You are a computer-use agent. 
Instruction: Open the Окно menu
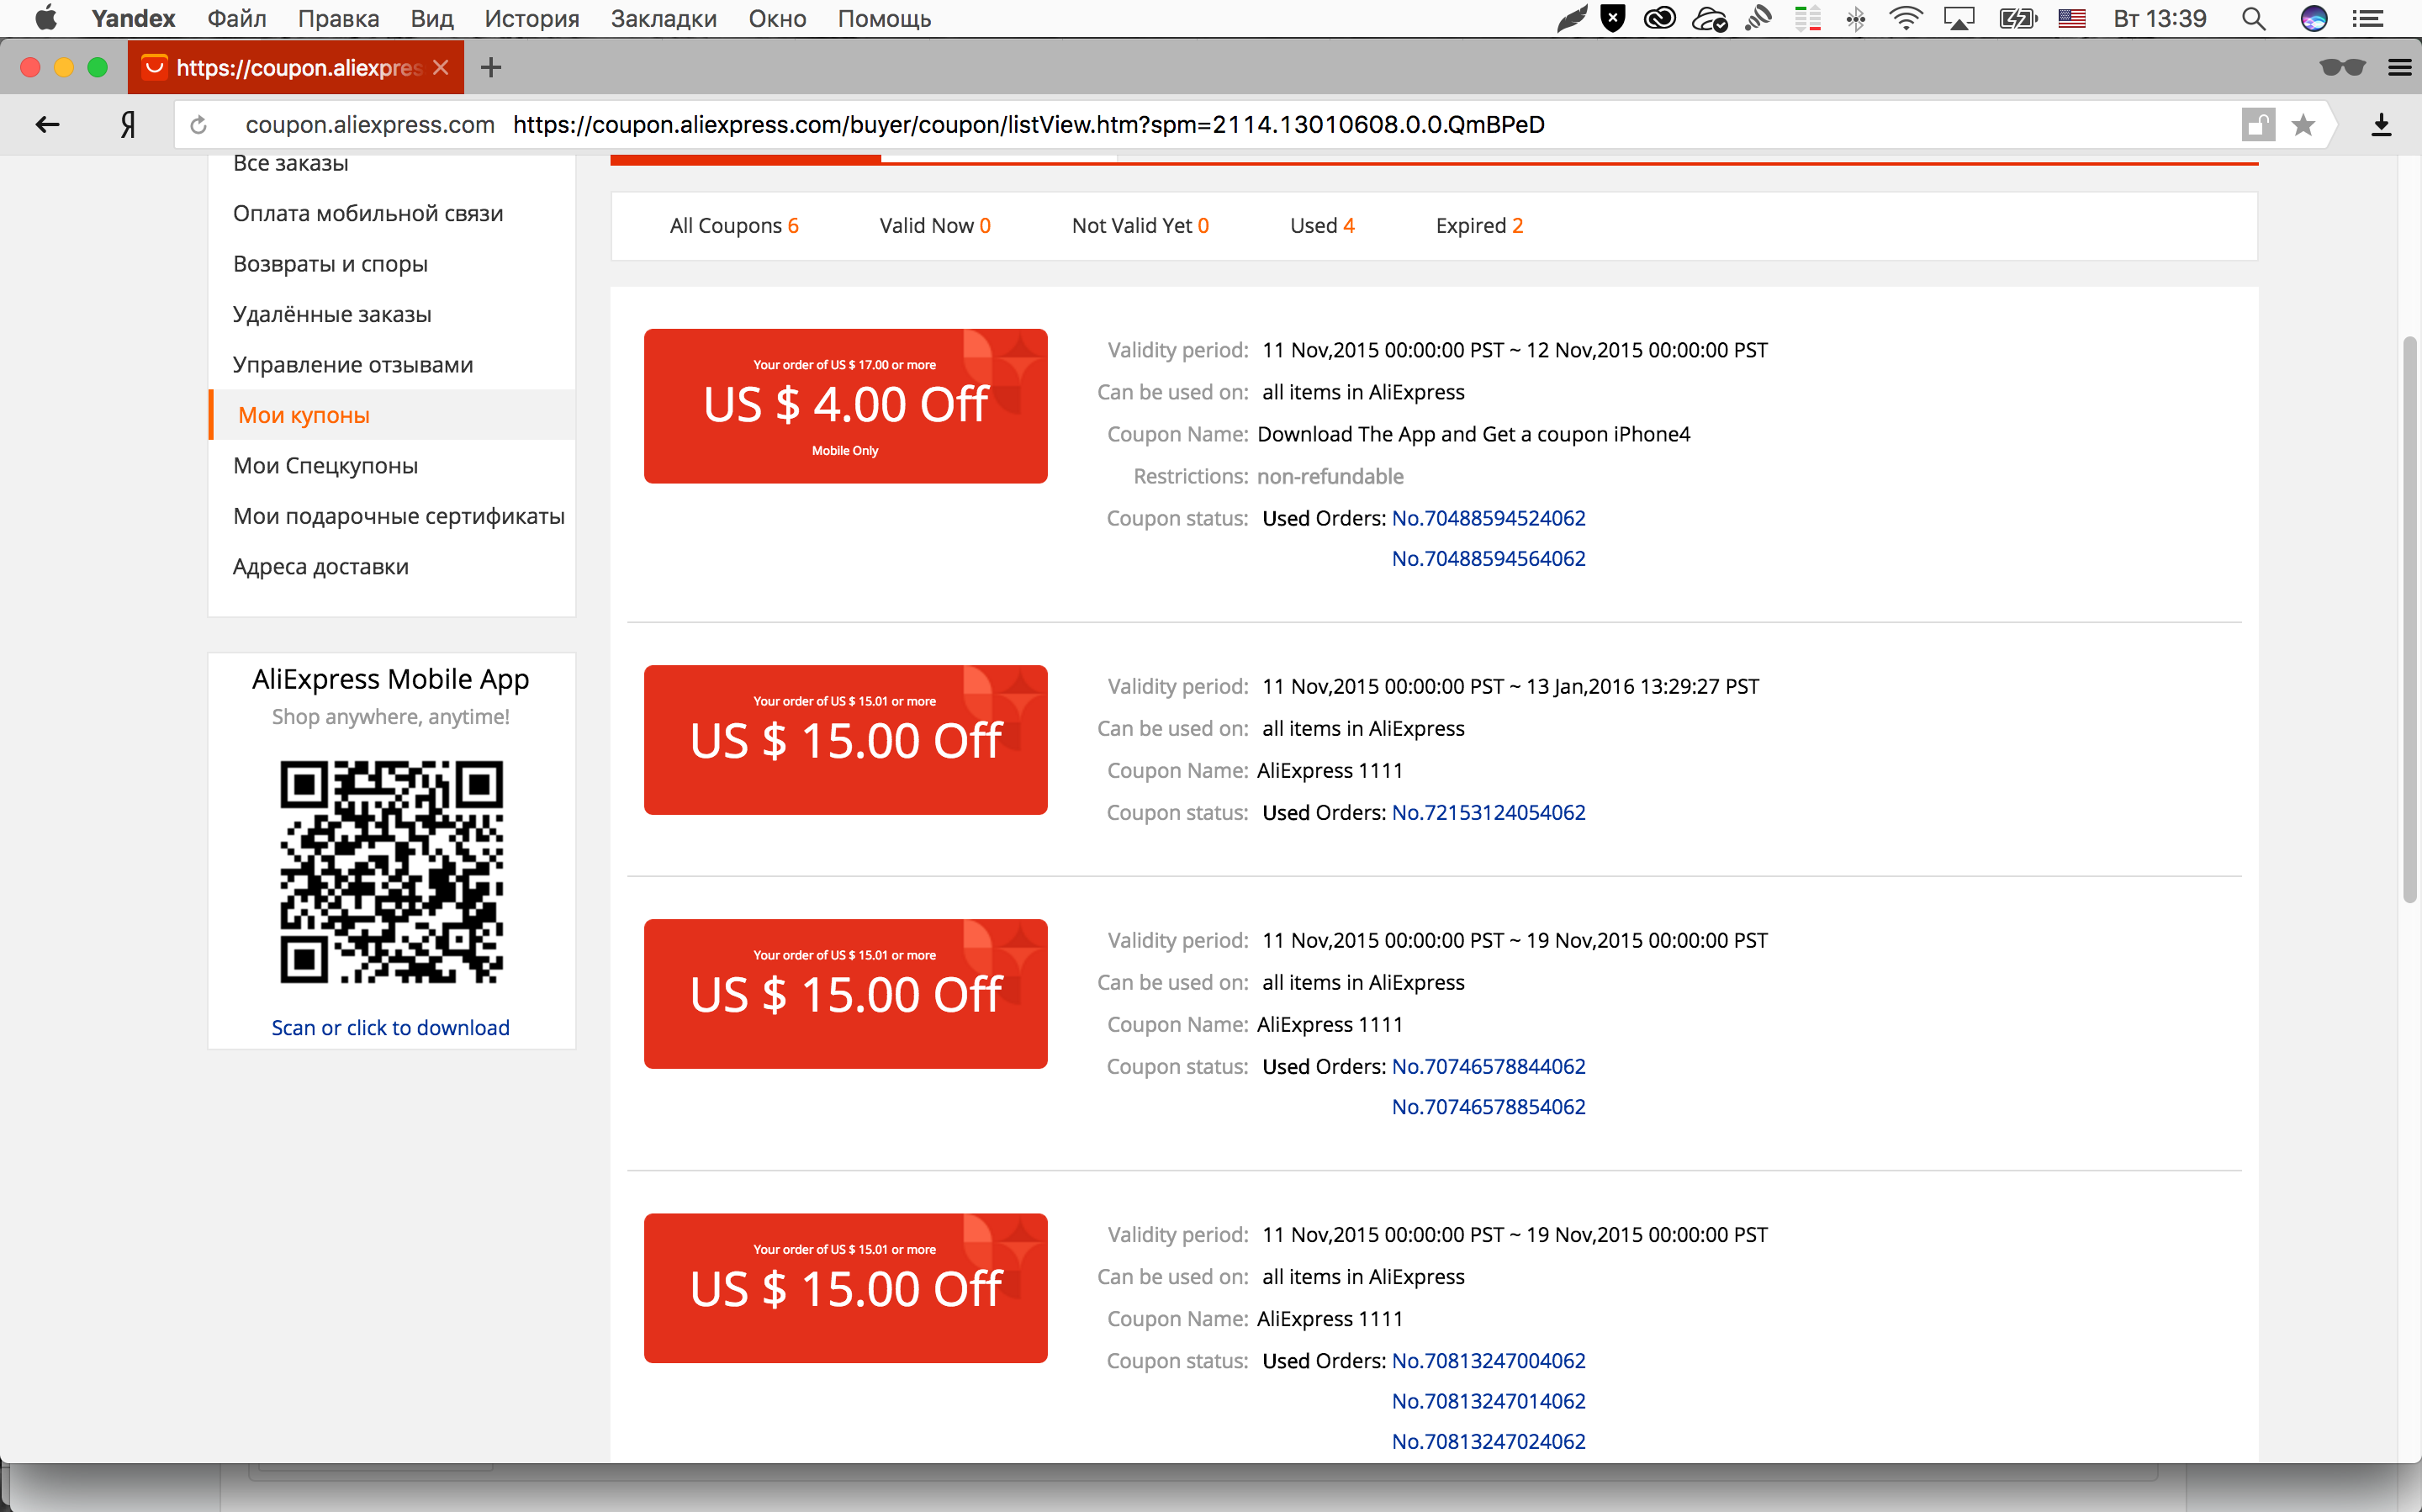coord(777,18)
